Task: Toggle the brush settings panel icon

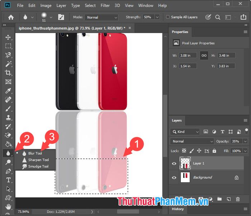Action: coord(61,17)
